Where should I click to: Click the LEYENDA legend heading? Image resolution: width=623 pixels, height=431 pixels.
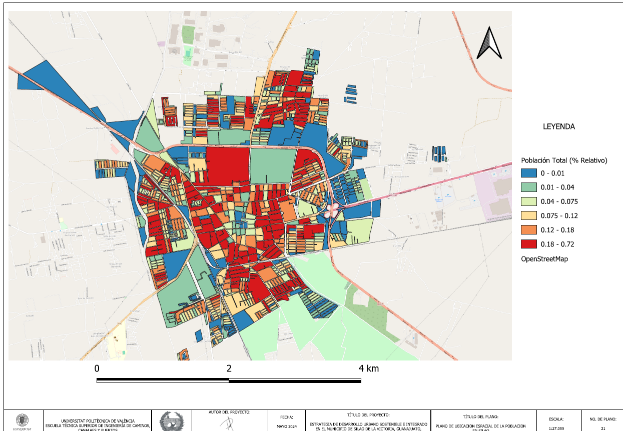(559, 127)
